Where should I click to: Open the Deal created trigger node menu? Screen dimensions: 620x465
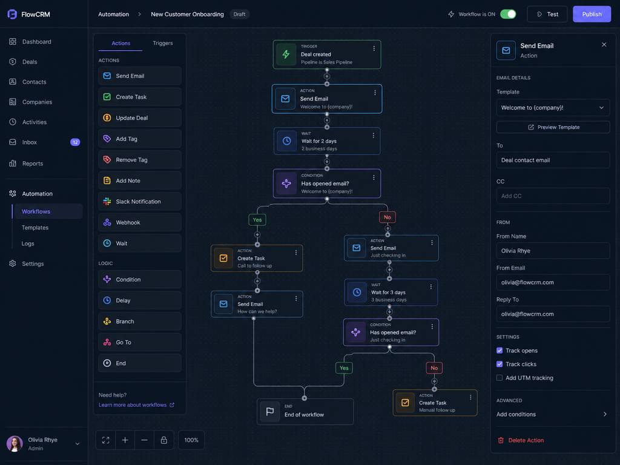pyautogui.click(x=374, y=48)
